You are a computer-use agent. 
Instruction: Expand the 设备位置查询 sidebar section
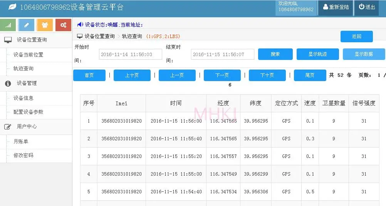pyautogui.click(x=36, y=40)
